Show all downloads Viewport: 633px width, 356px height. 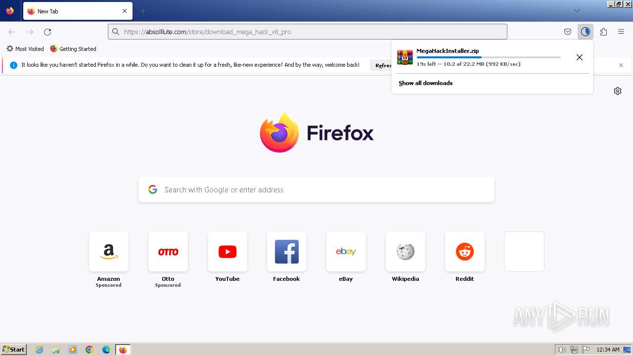coord(426,83)
